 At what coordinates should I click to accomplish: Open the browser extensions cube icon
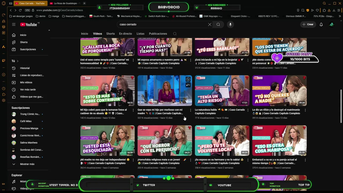point(324,10)
